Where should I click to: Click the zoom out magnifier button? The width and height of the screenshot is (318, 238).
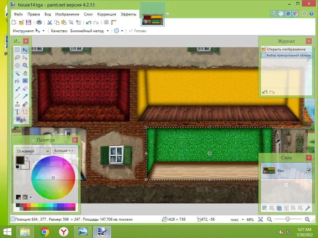pos(269,219)
